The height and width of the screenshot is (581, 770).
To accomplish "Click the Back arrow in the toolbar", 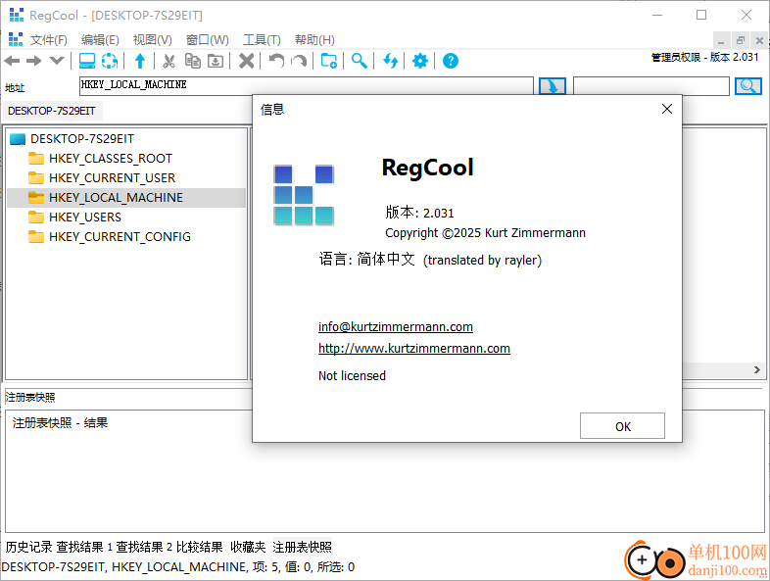I will click(x=12, y=61).
